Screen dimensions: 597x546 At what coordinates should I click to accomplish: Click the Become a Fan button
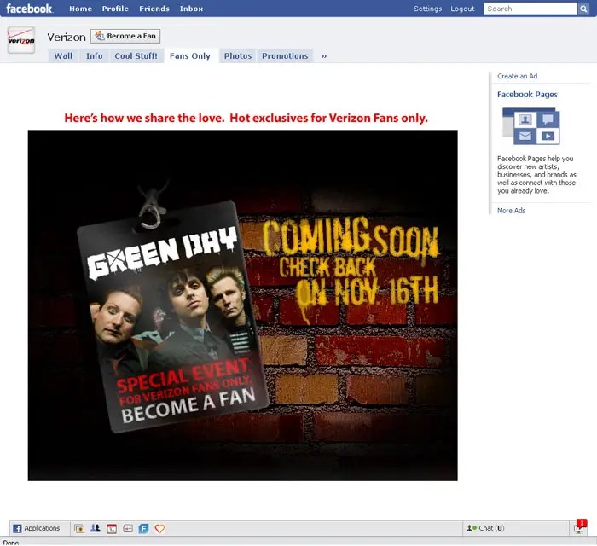125,36
